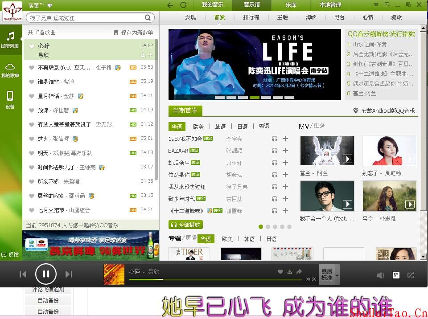Add 1987我不知会 to playlist with plus icon
This screenshot has width=428, height=319.
[285, 139]
